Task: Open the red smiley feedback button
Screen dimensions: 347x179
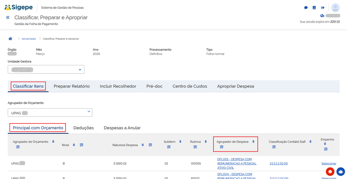Action: (330, 171)
